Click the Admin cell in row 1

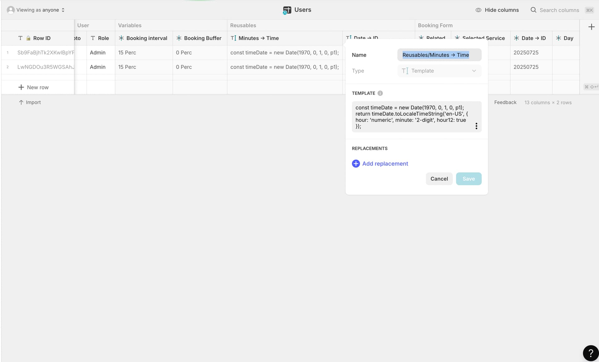[101, 52]
